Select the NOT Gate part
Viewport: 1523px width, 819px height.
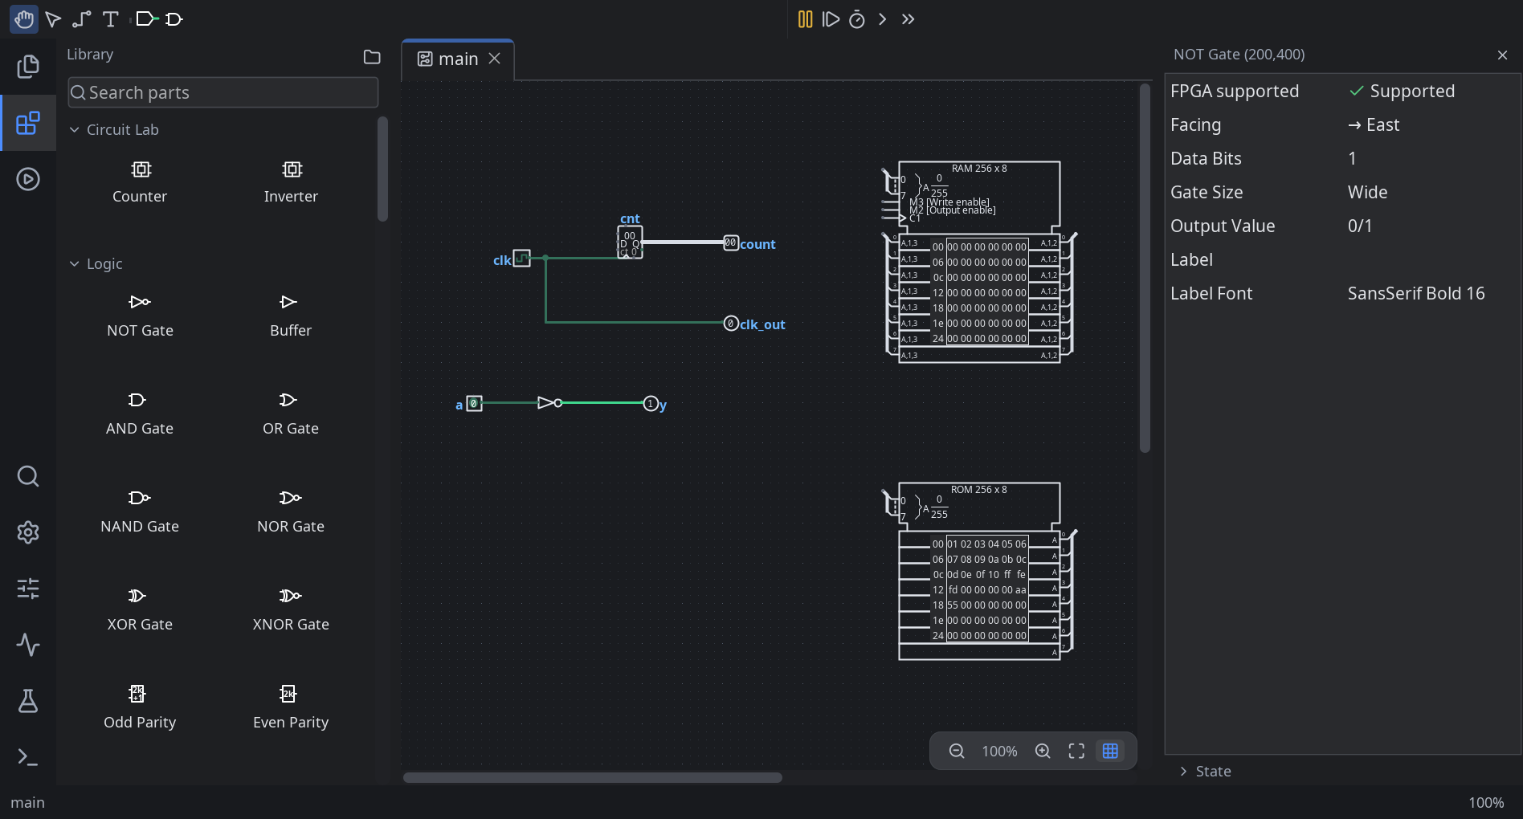coord(140,316)
